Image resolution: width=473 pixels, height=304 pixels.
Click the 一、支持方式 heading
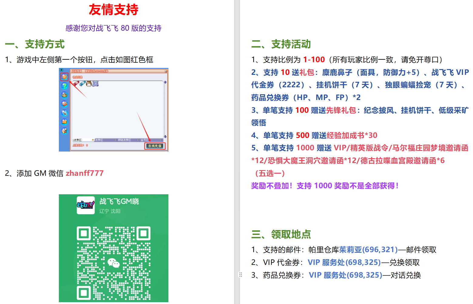35,44
